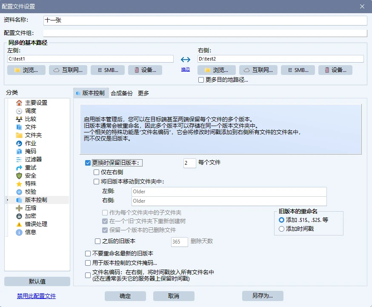This screenshot has height=307, width=372.
Task: Select 添加 .$1$., .$2$. 等 radio option
Action: tap(281, 220)
